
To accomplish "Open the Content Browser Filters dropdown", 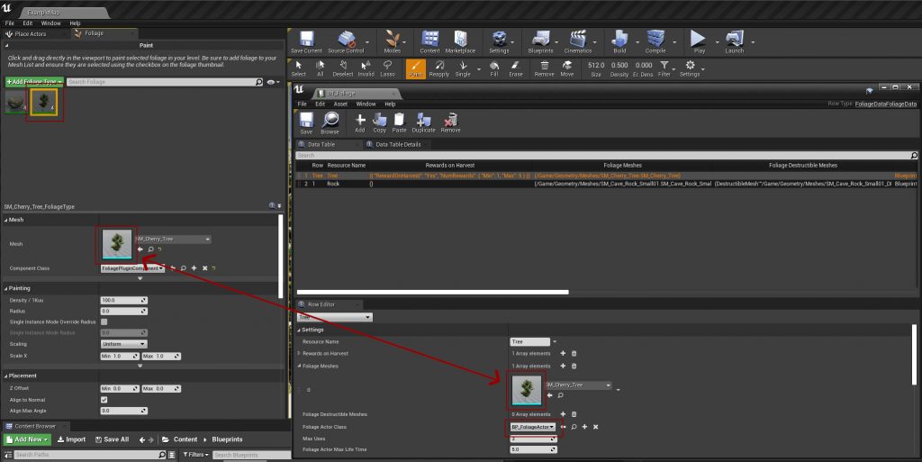I will pos(194,455).
